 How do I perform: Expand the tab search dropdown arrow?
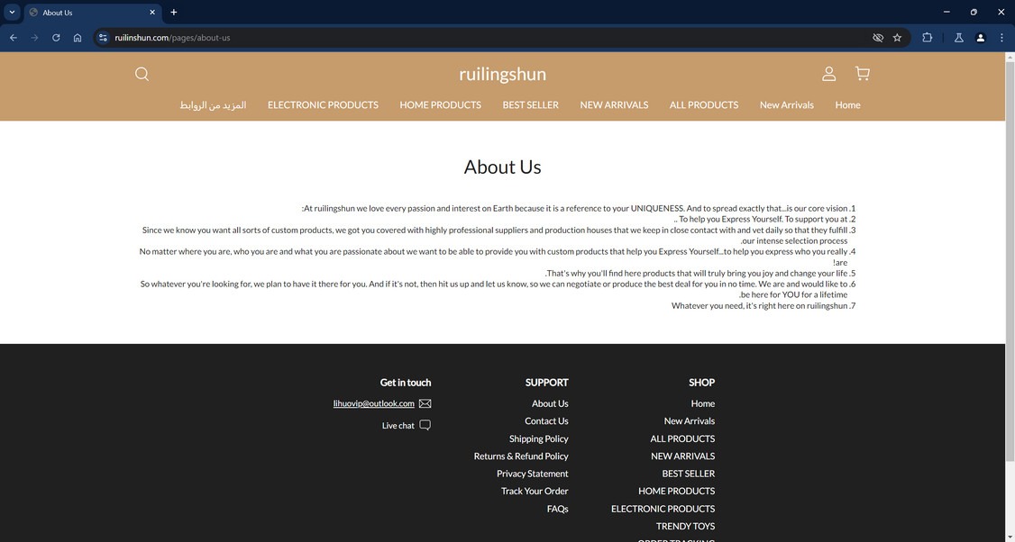pos(12,13)
